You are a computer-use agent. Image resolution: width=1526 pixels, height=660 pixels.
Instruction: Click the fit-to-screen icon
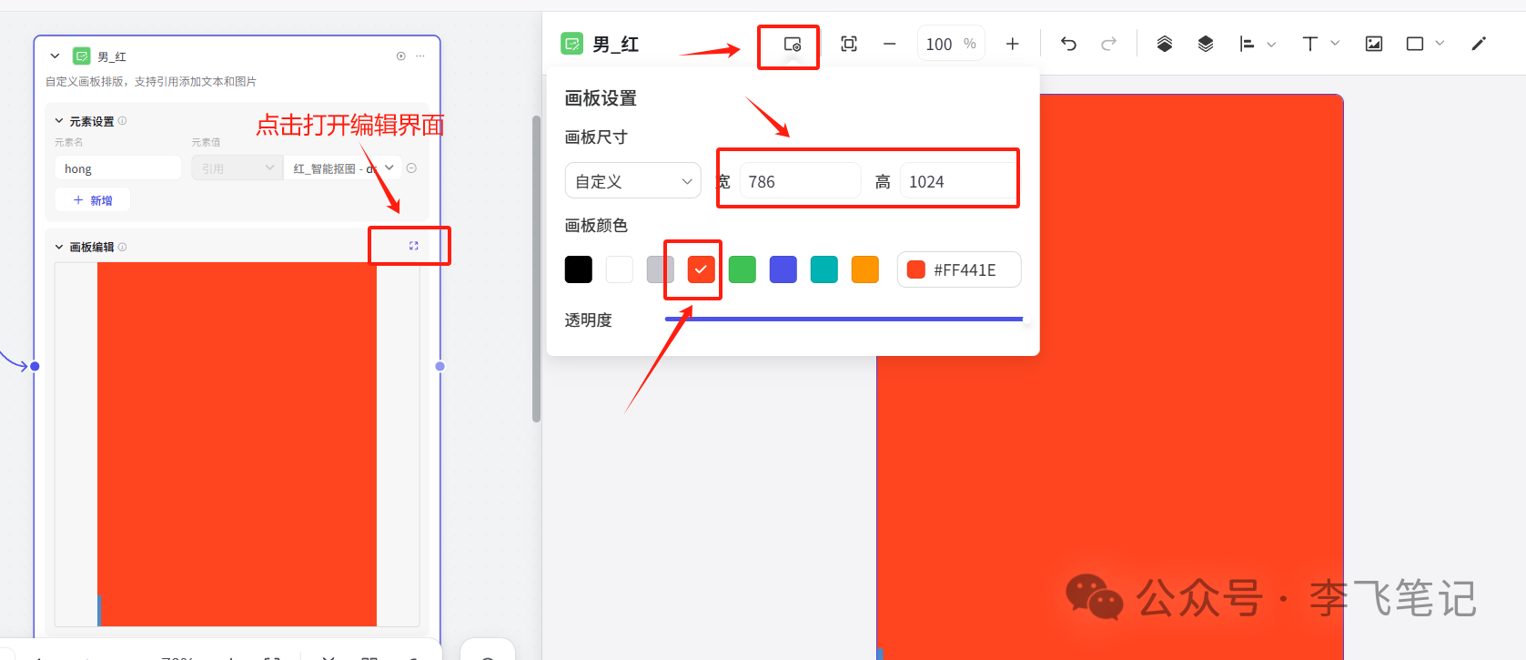849,44
